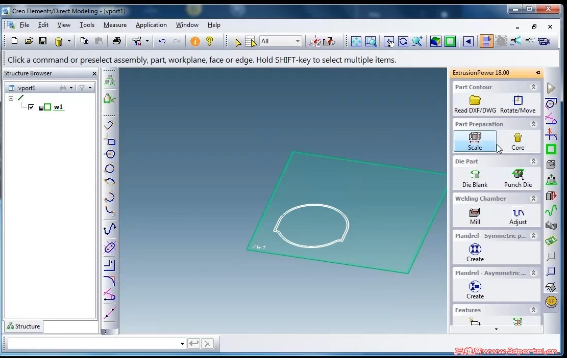Toggle the w1 workplane checkbox
The width and height of the screenshot is (567, 358).
tap(31, 107)
